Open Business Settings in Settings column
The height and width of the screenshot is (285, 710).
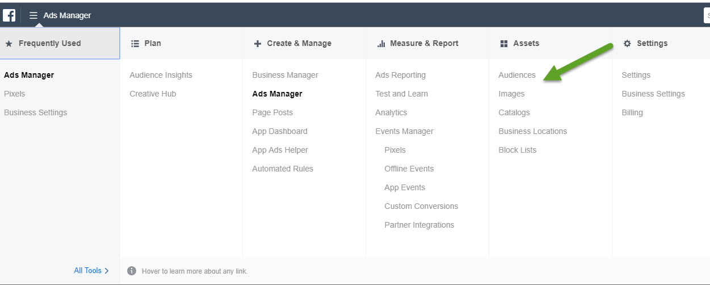(653, 94)
